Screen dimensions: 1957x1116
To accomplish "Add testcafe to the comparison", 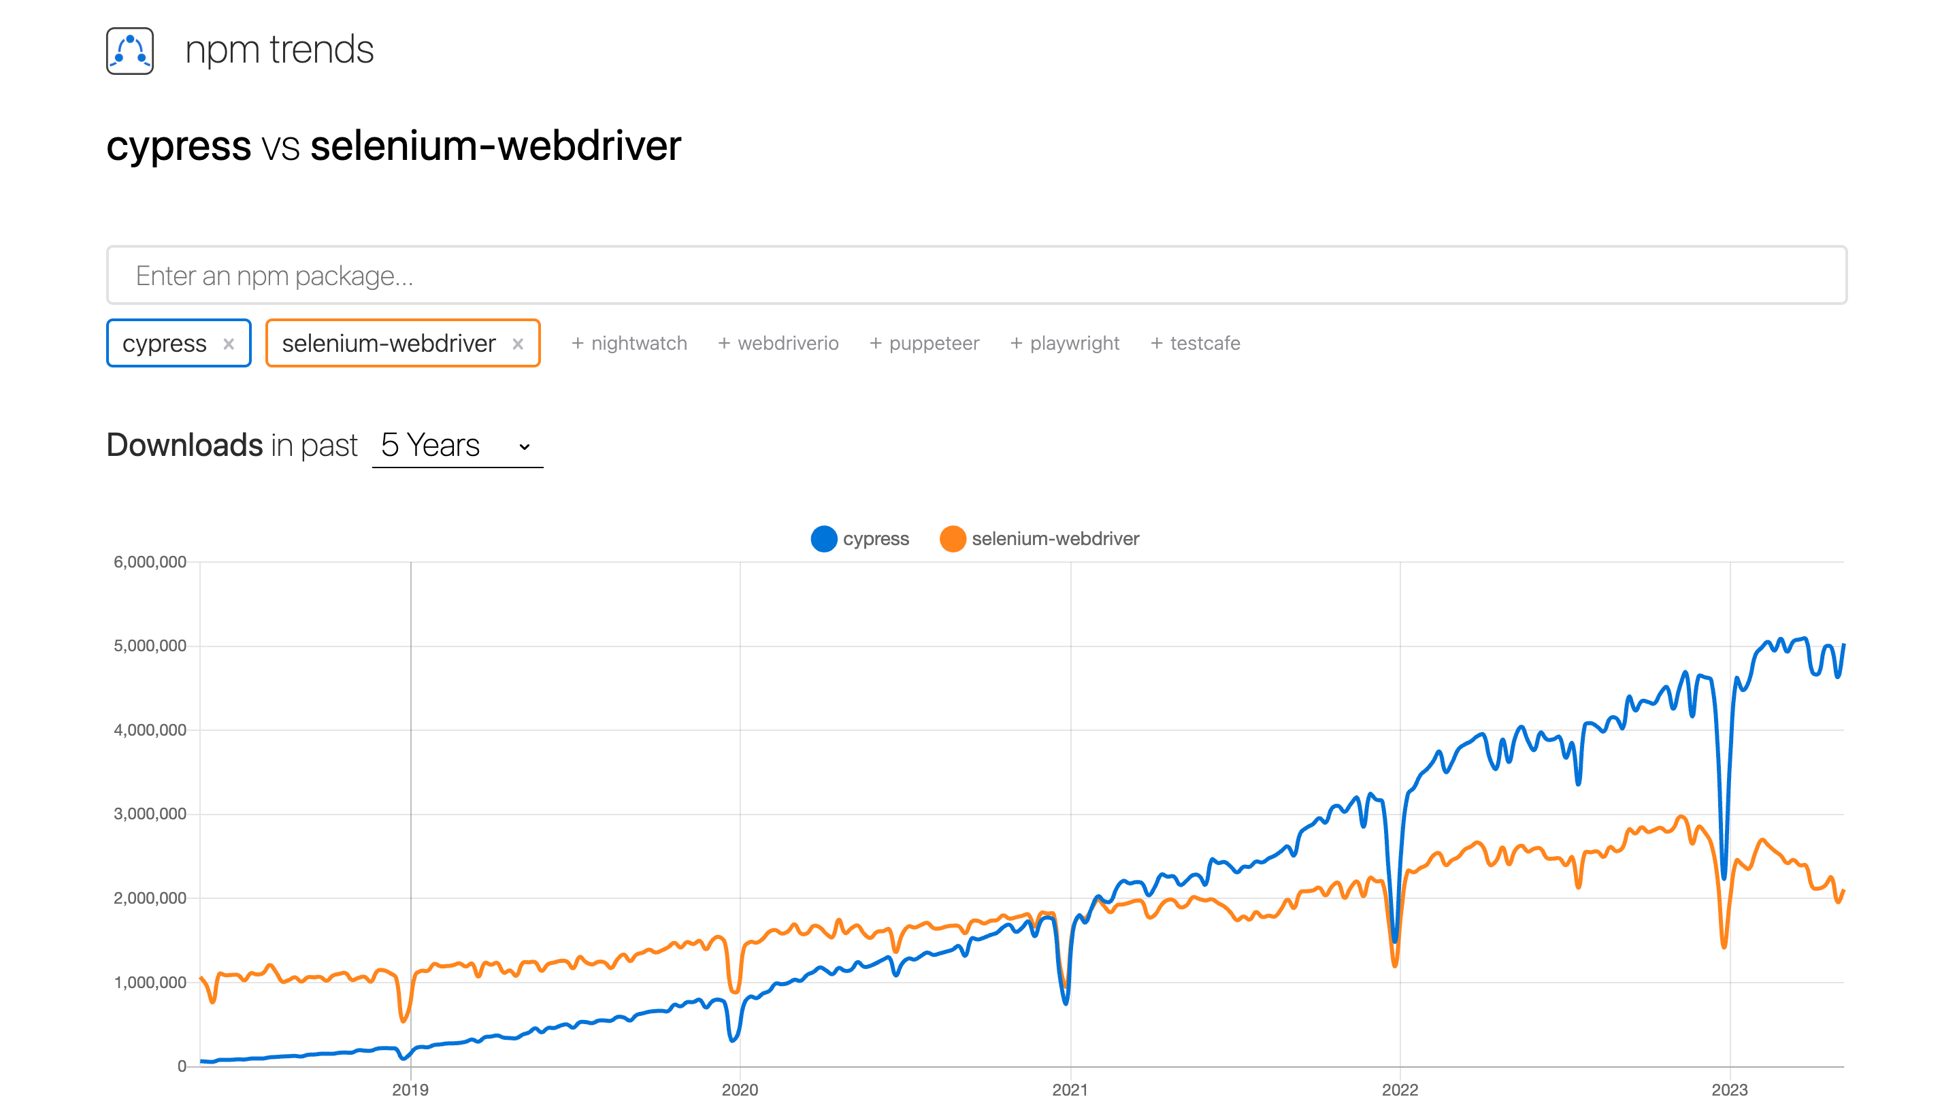I will pos(1195,344).
